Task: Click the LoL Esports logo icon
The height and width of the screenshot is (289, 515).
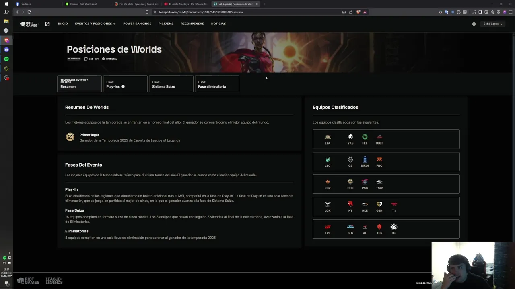Action: pos(47,24)
